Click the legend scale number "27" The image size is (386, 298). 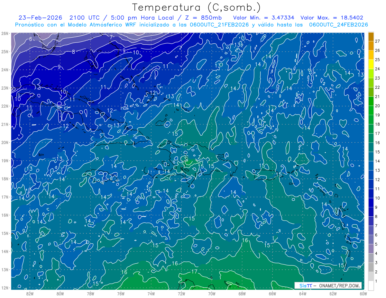pyautogui.click(x=378, y=41)
